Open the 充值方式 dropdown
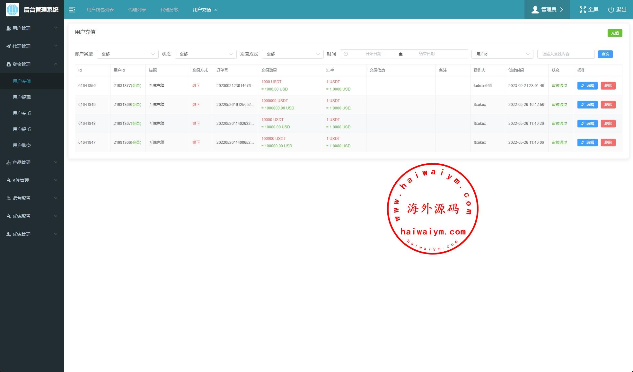The height and width of the screenshot is (372, 633). 292,54
